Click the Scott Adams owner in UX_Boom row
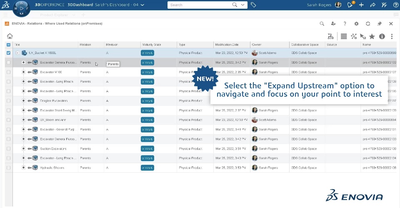This screenshot has height=208, width=400. (x=267, y=120)
